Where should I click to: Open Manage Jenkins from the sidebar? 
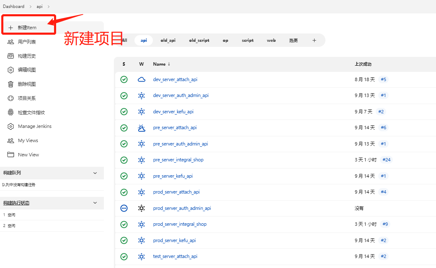(x=35, y=126)
